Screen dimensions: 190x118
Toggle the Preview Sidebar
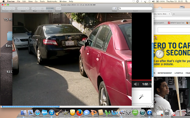click(x=115, y=8)
